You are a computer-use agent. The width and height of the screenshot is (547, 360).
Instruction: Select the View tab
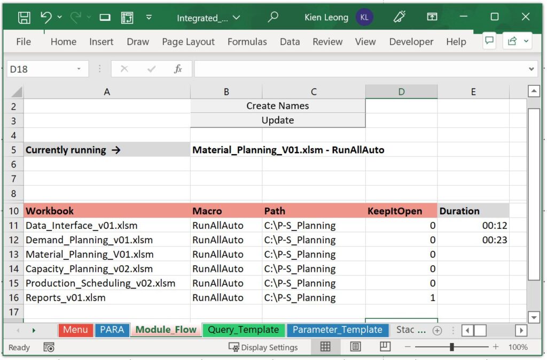pos(365,42)
